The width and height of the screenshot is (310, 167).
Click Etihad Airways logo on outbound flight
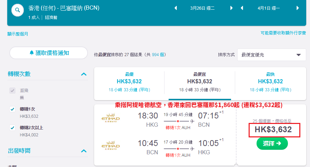click(x=111, y=118)
